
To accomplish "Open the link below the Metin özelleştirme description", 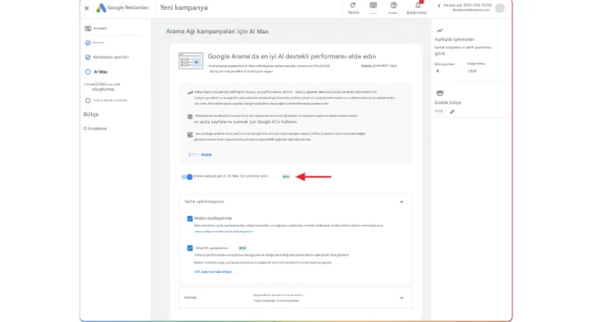I will tap(224, 231).
